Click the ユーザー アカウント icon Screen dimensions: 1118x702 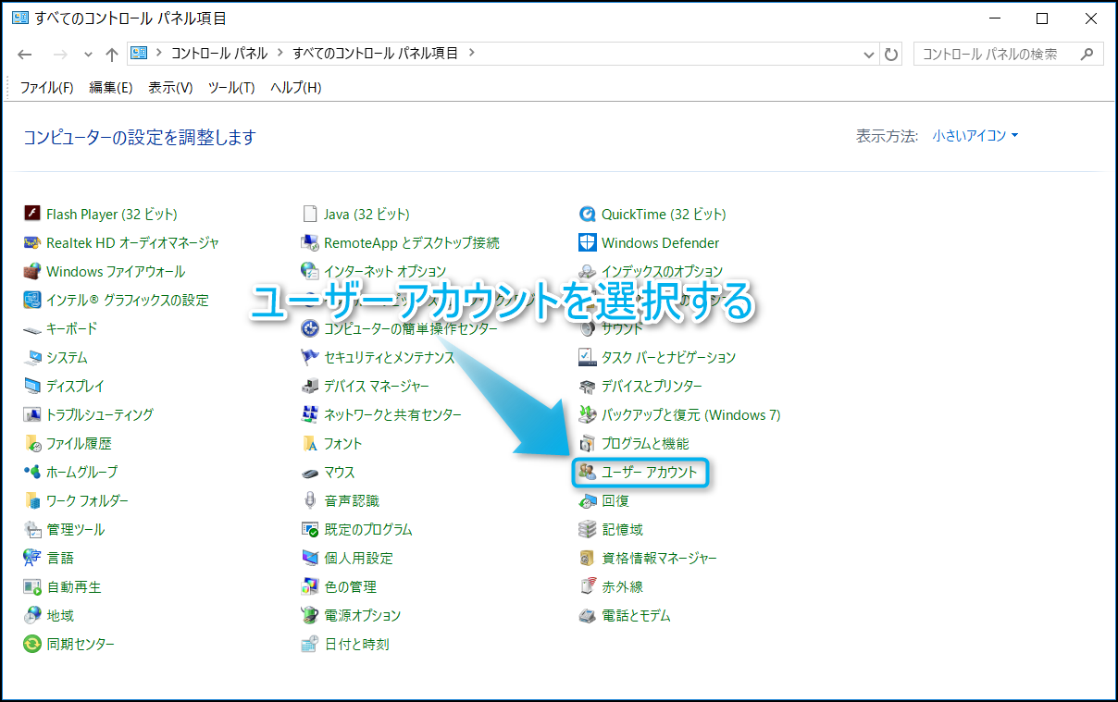click(x=587, y=472)
